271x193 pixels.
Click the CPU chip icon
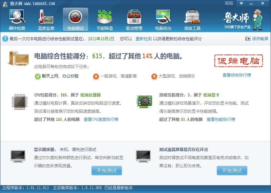(x=20, y=102)
